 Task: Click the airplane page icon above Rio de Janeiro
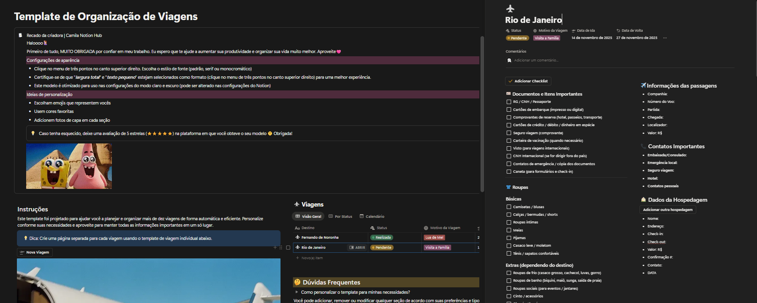point(510,8)
